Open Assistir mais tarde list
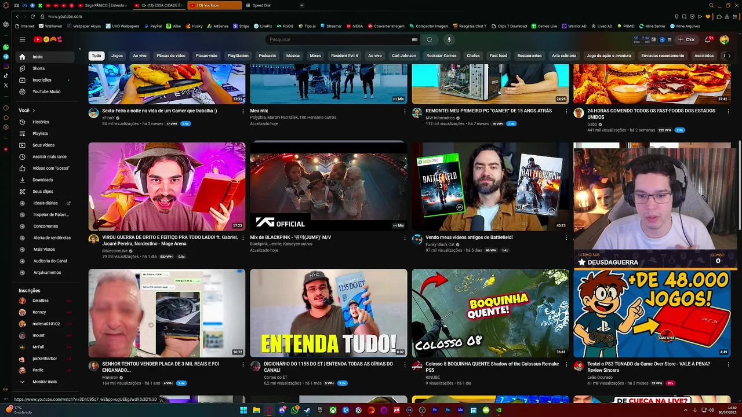 pyautogui.click(x=45, y=157)
